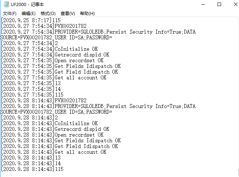239x177 pixels.
Task: Click the 8:14:43 Getrecord dispid OK line
Action: click(x=55, y=129)
